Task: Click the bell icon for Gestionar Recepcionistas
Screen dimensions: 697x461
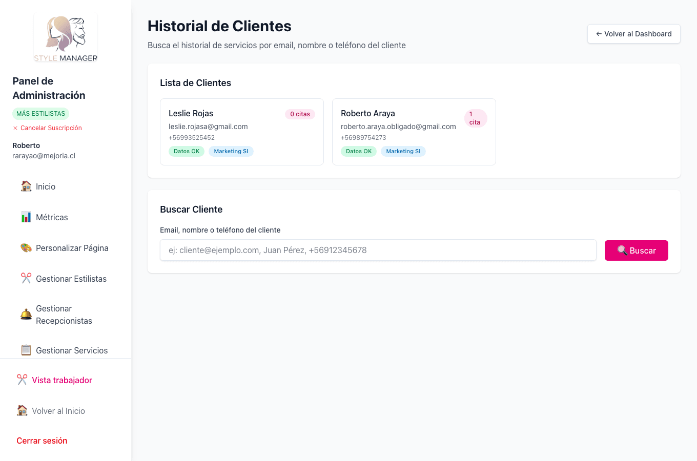Action: (25, 314)
